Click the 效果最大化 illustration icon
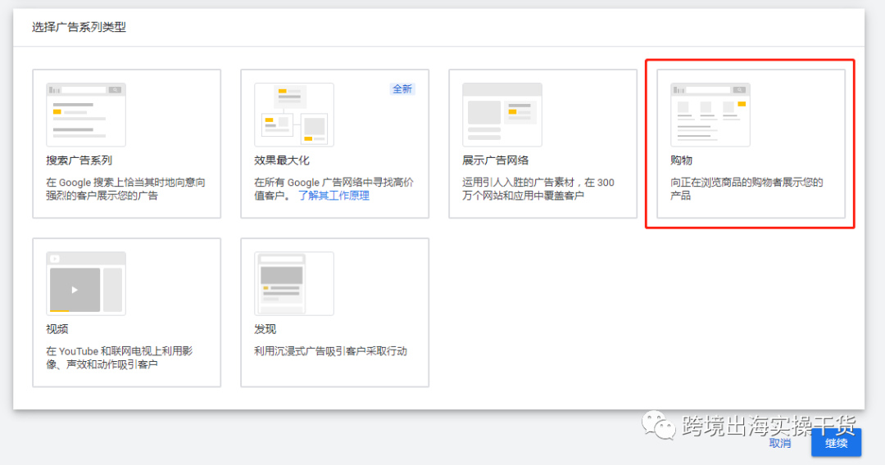This screenshot has width=885, height=465. point(294,115)
